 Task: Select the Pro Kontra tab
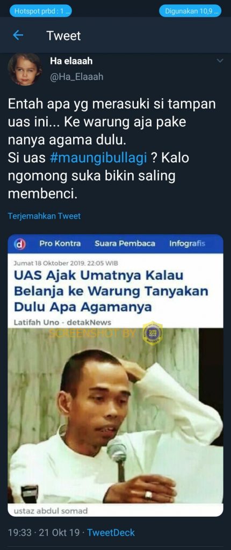point(60,243)
